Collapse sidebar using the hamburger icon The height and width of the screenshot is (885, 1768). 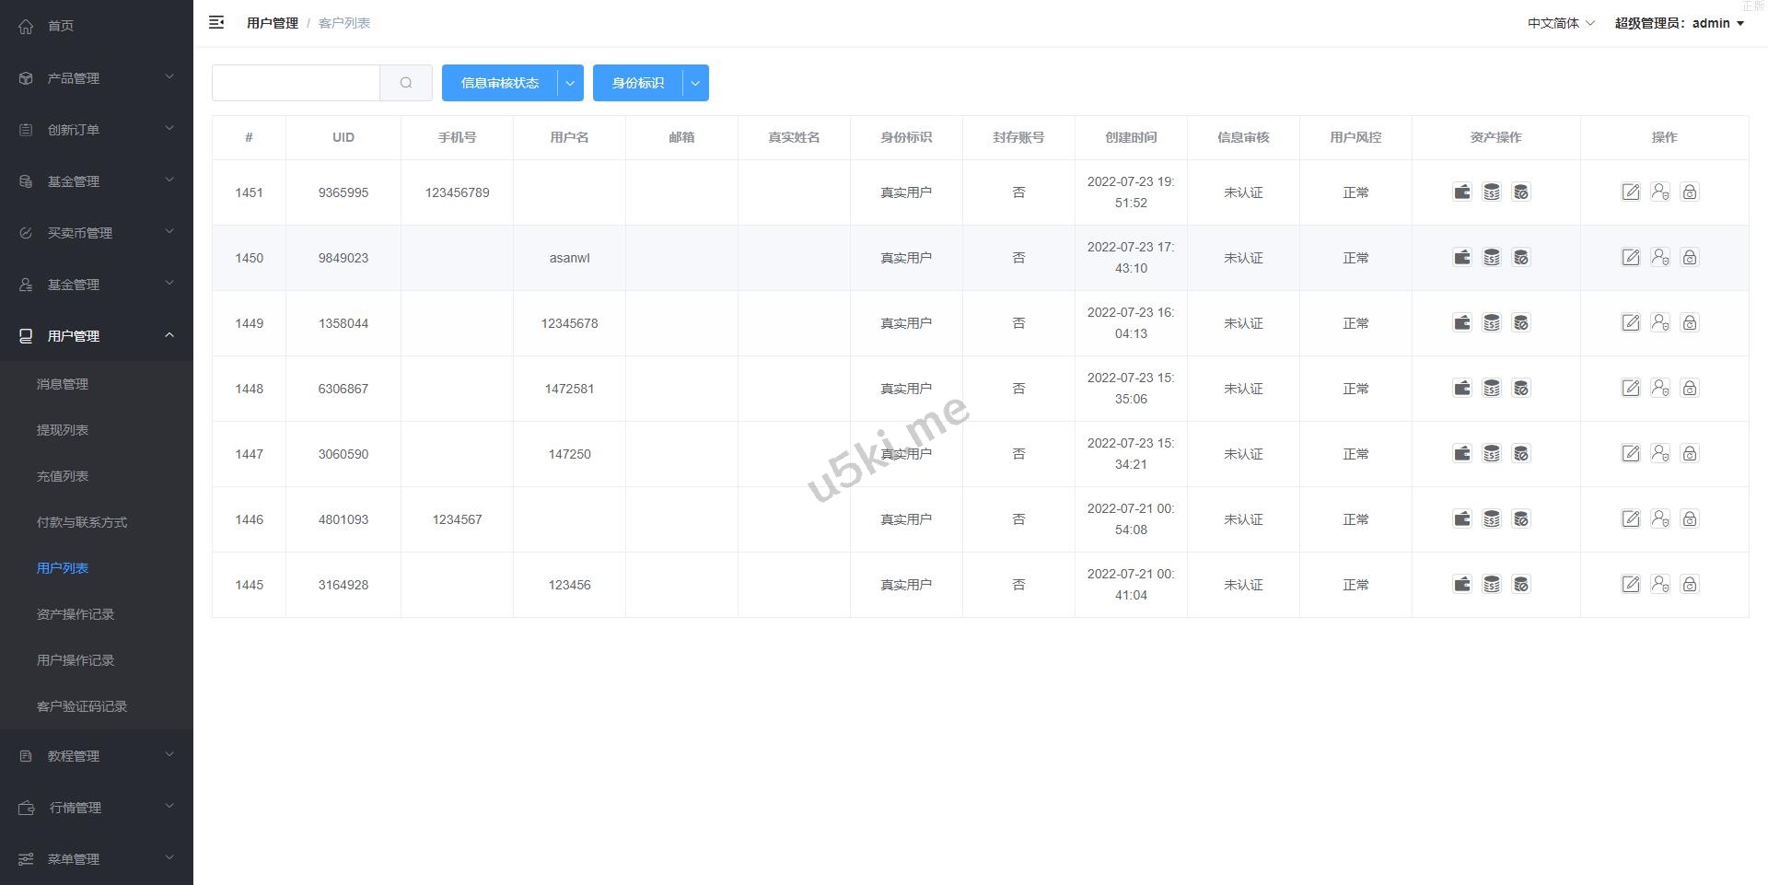pos(216,23)
